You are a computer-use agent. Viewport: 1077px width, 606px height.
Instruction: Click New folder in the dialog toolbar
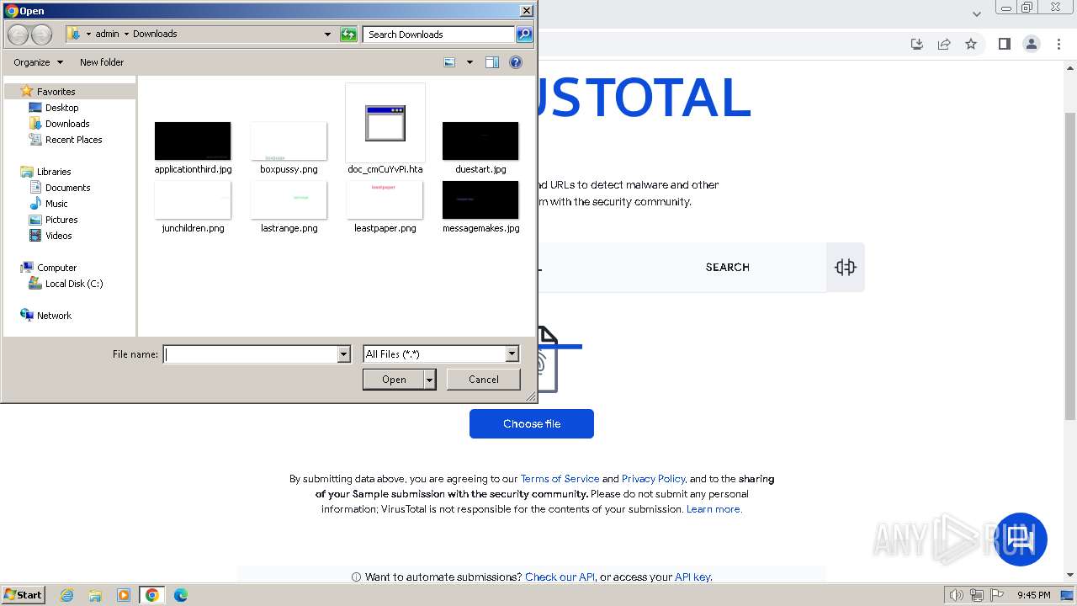(x=102, y=62)
